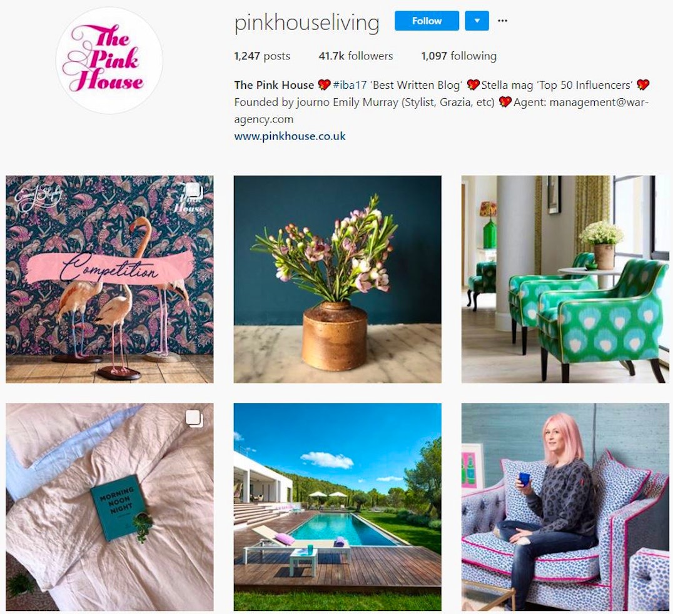Open the swimming pool villa post
Viewport: 673px width, 614px height.
click(x=337, y=506)
